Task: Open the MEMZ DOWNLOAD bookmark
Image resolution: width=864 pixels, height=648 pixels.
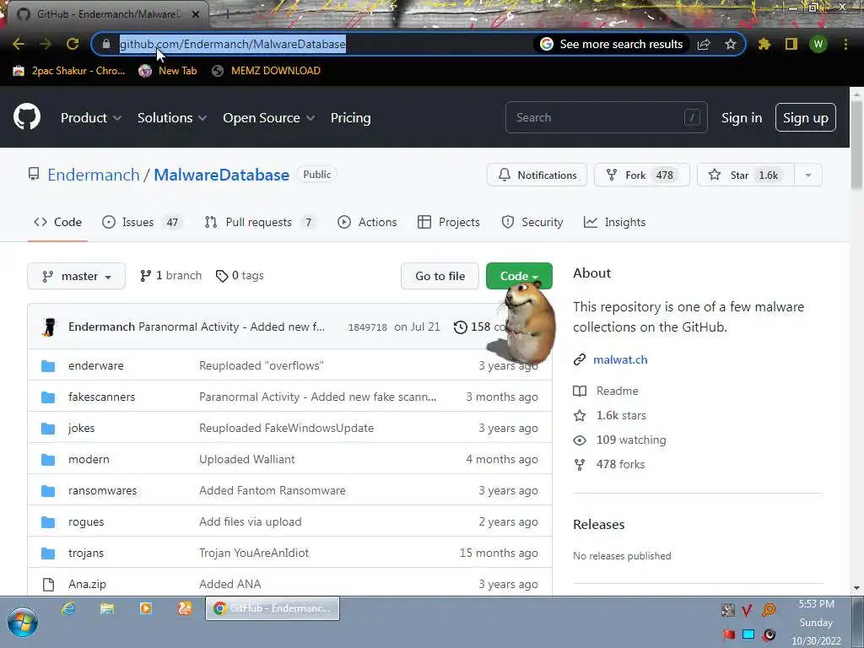Action: pyautogui.click(x=266, y=71)
